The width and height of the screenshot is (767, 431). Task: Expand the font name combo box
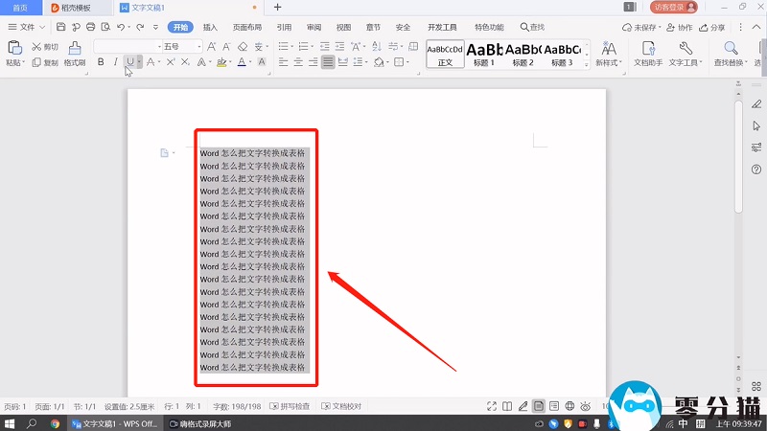click(x=159, y=46)
